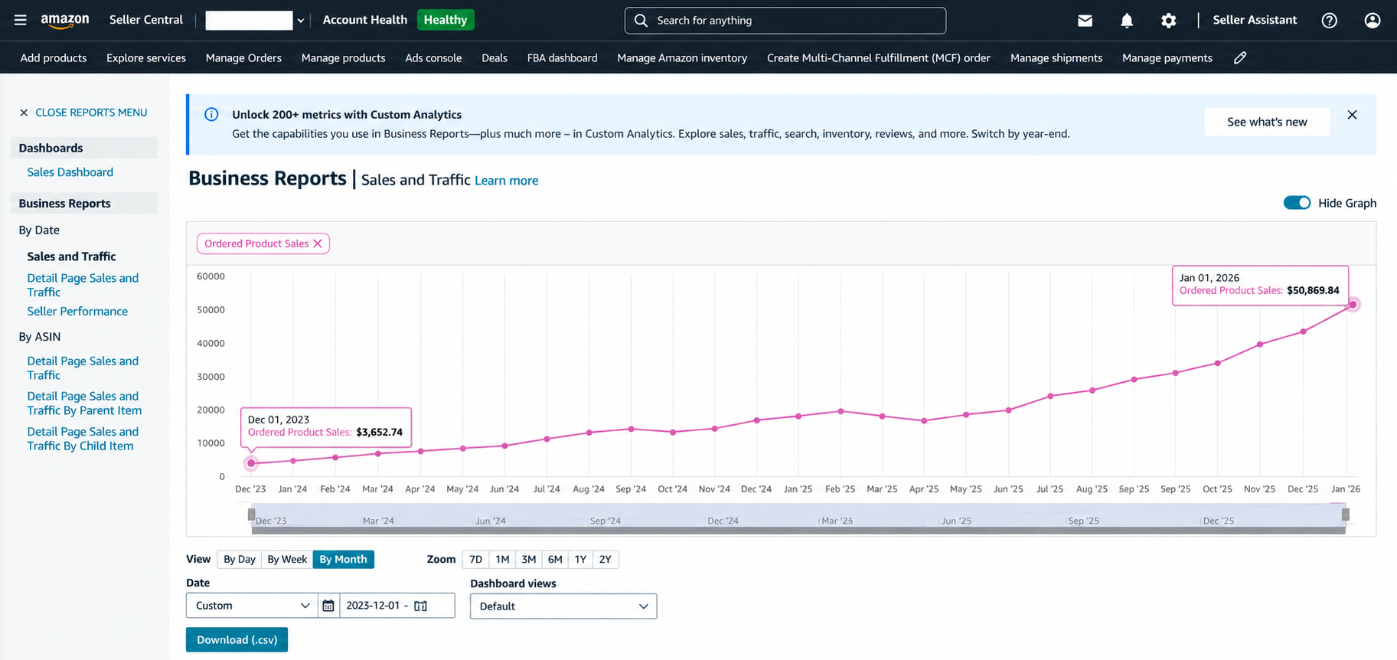Open the start date calendar icon
Screen dimensions: 1397x660
(x=328, y=606)
